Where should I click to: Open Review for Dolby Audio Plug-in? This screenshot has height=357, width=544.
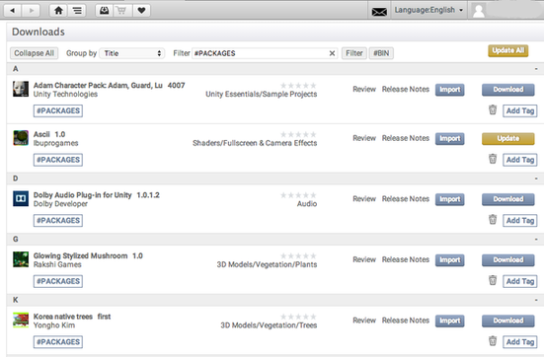(x=364, y=198)
